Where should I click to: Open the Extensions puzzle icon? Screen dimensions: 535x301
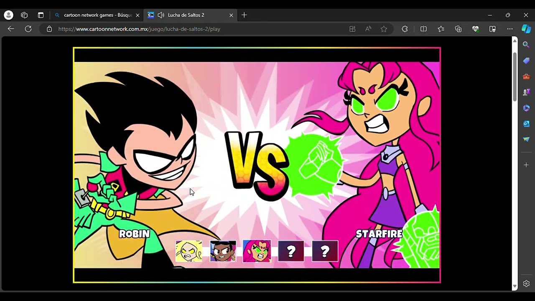point(405,29)
